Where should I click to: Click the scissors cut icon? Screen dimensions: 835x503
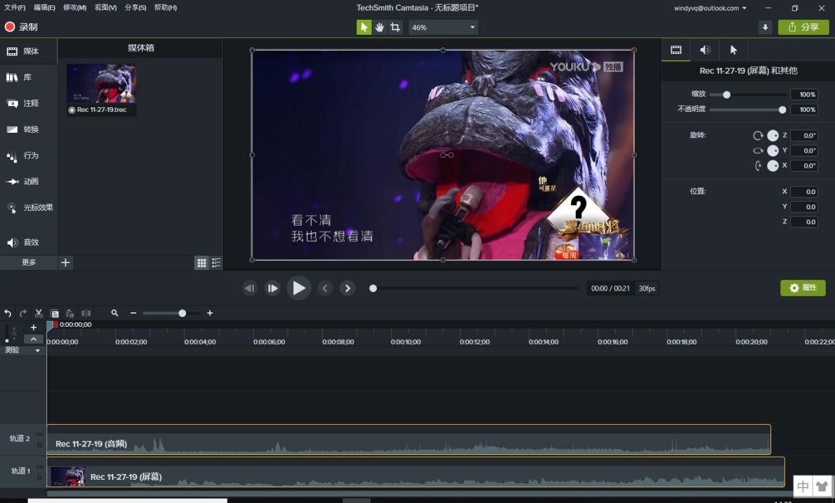[x=39, y=314]
